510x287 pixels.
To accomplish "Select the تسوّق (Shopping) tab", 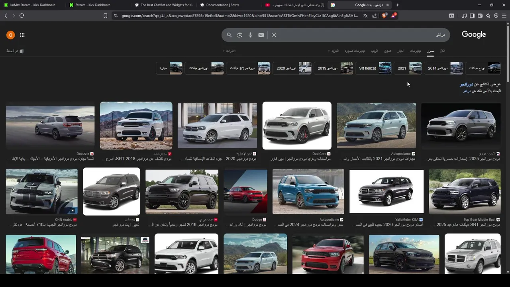I will 388,51.
